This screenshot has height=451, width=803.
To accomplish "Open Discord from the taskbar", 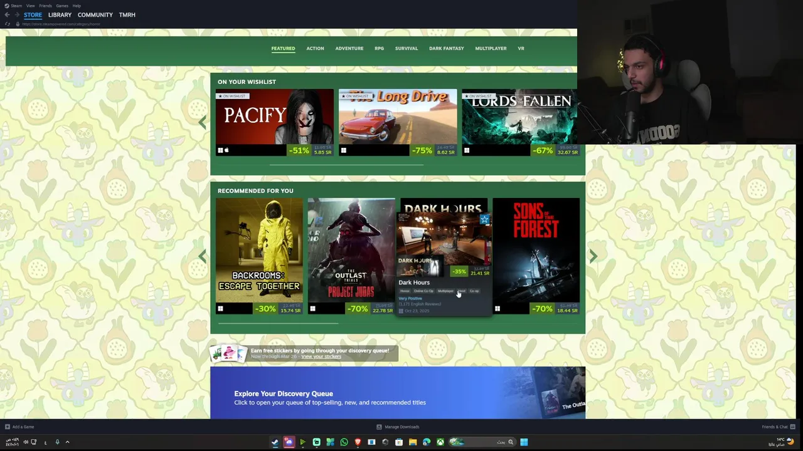I will point(289,442).
